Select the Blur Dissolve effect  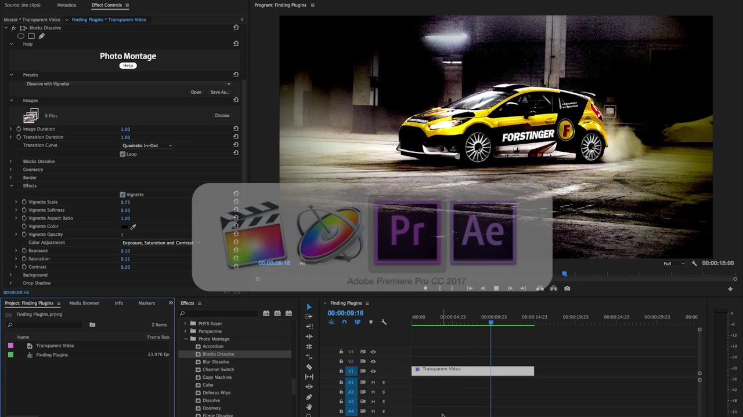(x=215, y=362)
